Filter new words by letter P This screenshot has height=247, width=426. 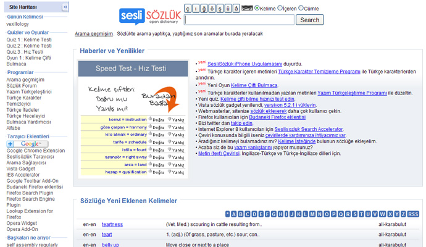(x=333, y=214)
